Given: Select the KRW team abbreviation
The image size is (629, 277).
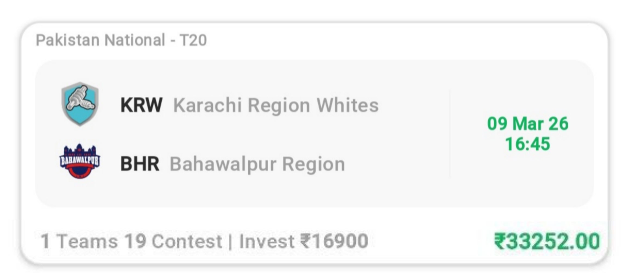Looking at the screenshot, I should tap(141, 105).
